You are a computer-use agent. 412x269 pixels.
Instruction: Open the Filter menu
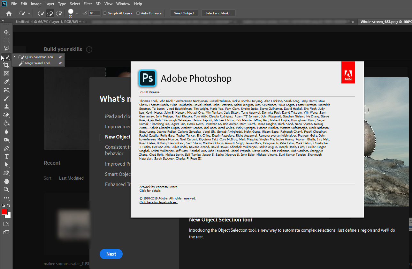88,4
